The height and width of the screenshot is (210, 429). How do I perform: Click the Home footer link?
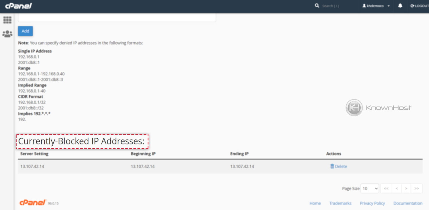point(315,203)
